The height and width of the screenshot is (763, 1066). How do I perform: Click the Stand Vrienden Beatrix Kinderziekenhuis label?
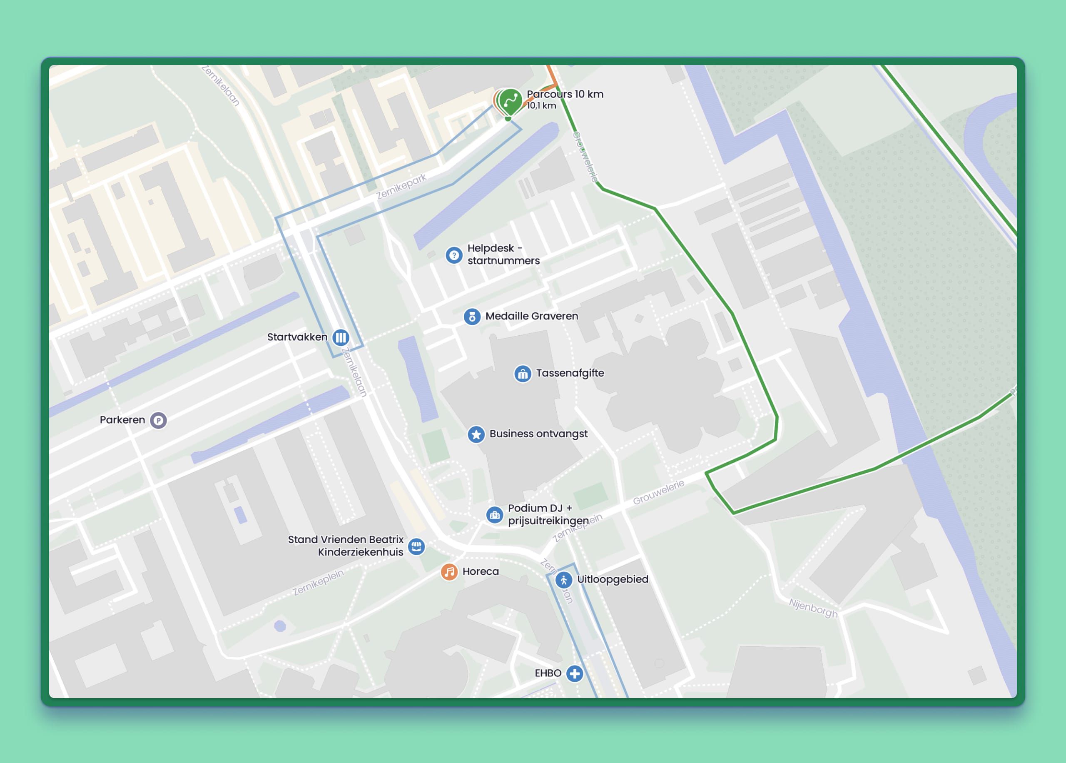coord(346,546)
